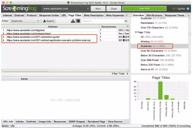This screenshot has width=193, height=129.
Task: Click the Screaming Frog logo
Action: [x=20, y=8]
